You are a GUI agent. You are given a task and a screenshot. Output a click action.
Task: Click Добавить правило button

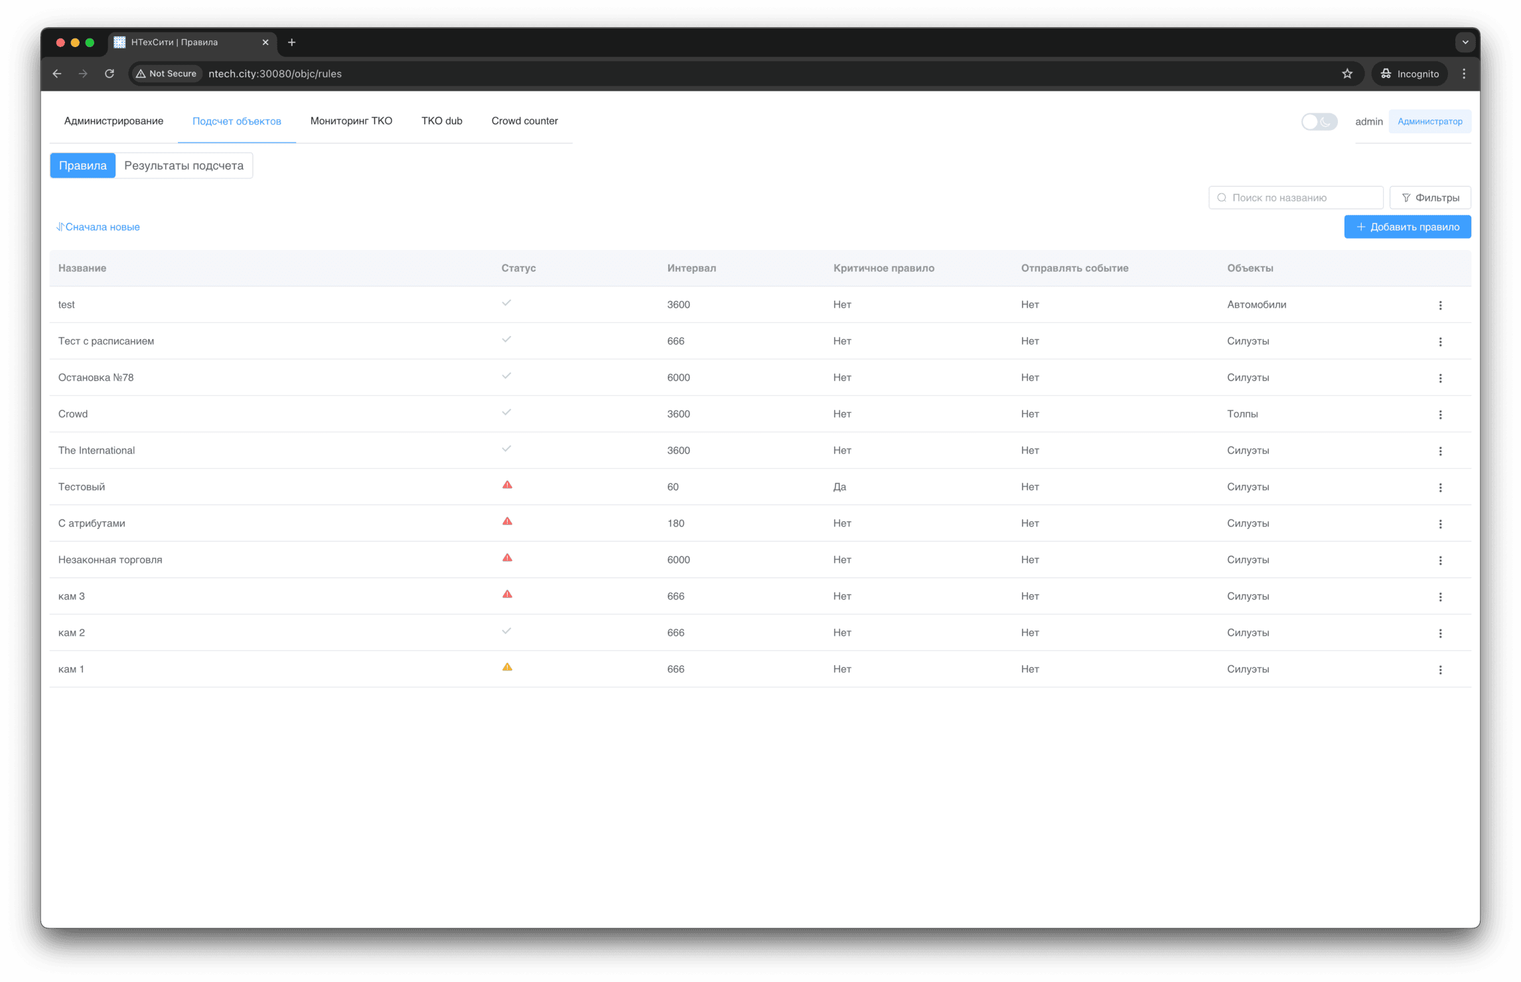coord(1407,227)
